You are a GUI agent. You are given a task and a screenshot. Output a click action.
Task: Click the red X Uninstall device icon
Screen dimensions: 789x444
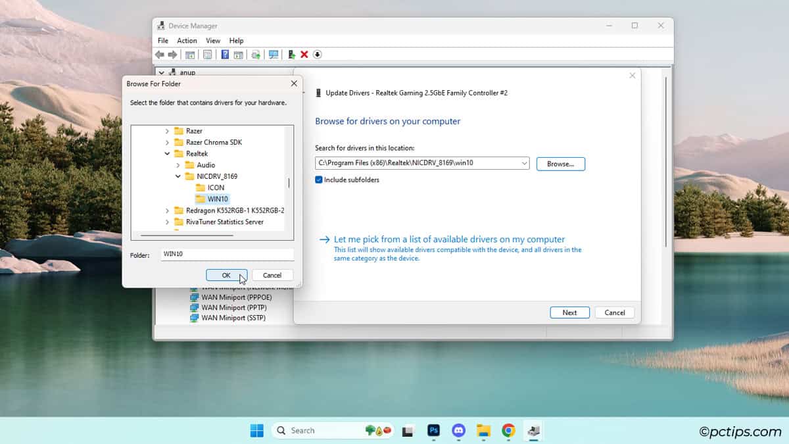(x=304, y=55)
